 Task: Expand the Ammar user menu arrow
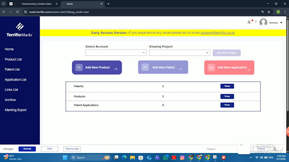(281, 23)
